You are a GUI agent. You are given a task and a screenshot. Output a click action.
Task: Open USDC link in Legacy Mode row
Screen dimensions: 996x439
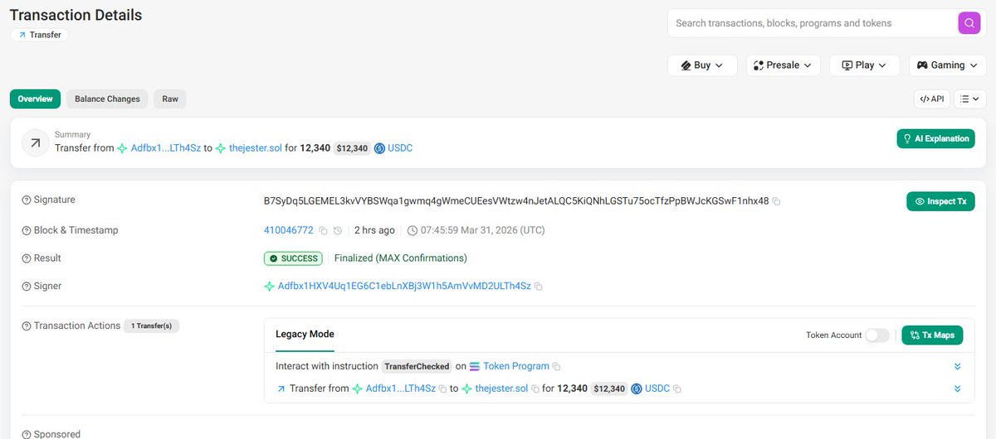point(657,388)
